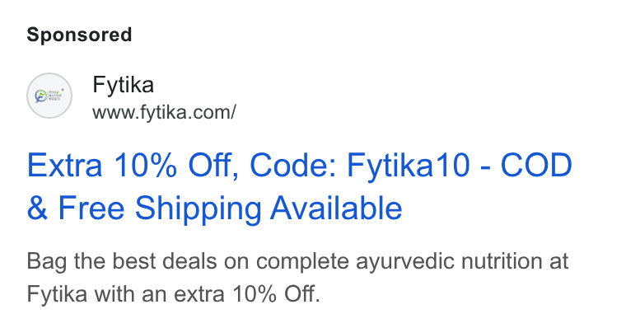
Task: Click the ampersand starting headline's second line
Action: coord(38,208)
